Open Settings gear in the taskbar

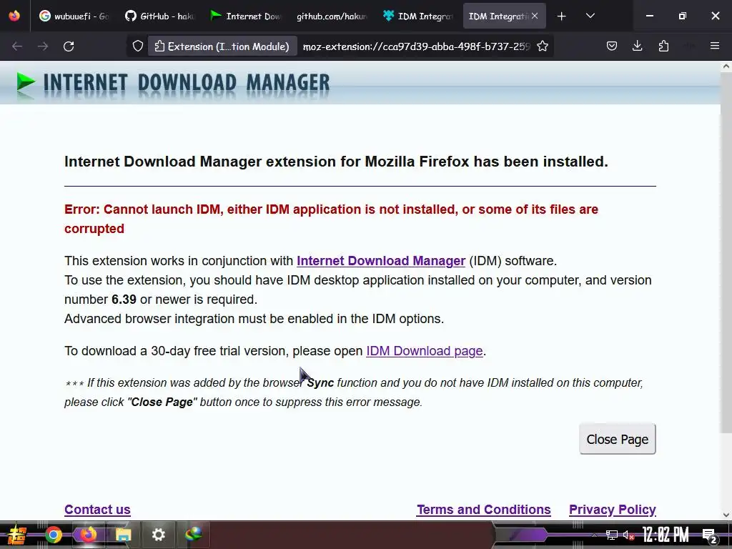click(x=158, y=535)
